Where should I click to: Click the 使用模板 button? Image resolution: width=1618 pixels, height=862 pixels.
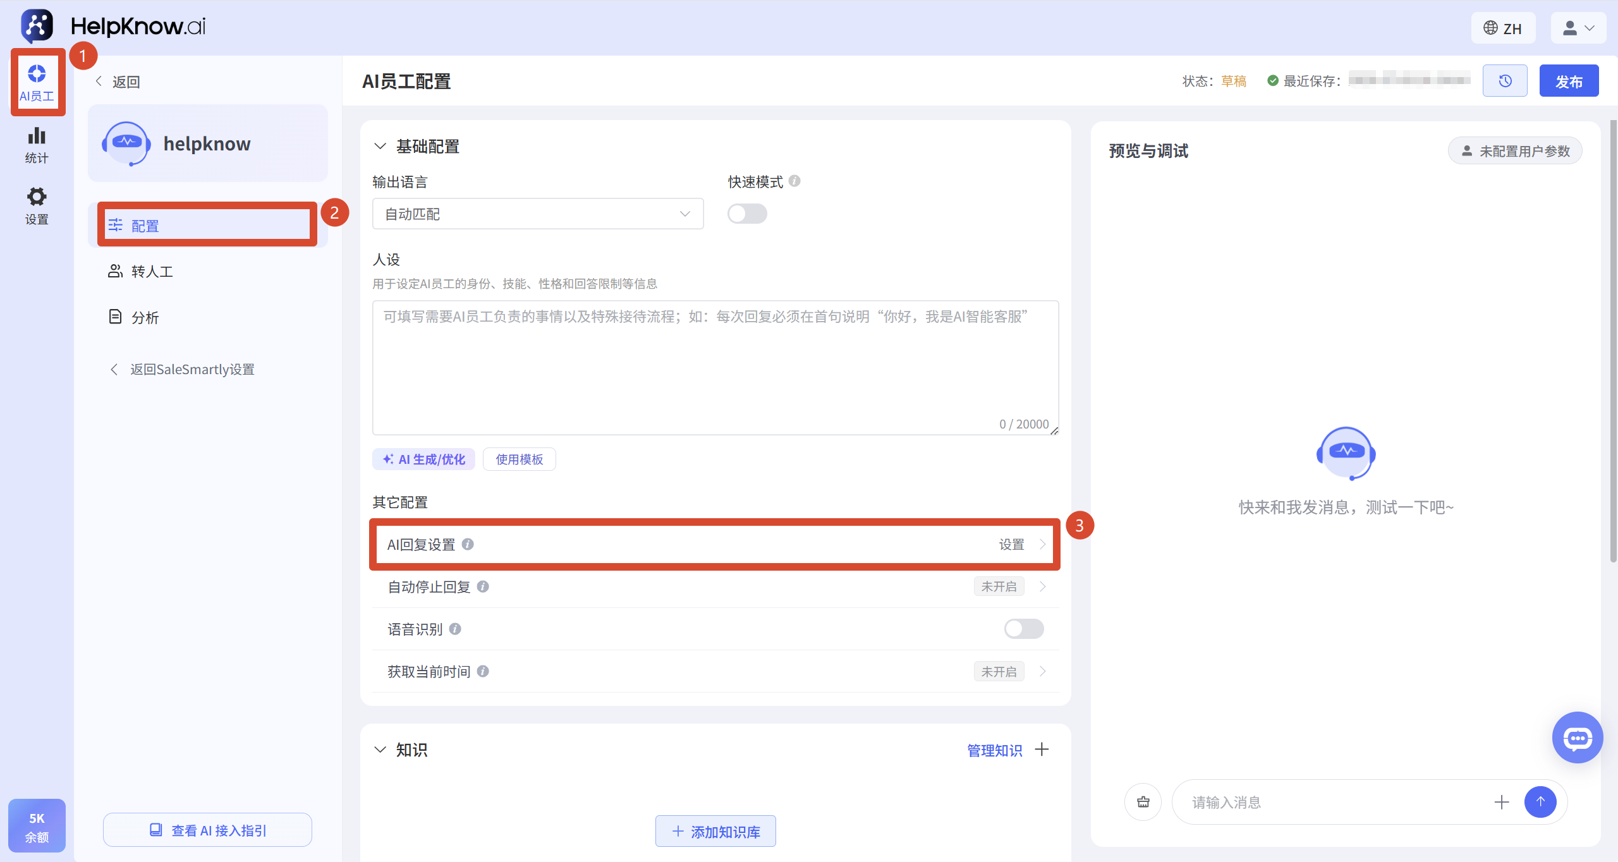(x=519, y=459)
